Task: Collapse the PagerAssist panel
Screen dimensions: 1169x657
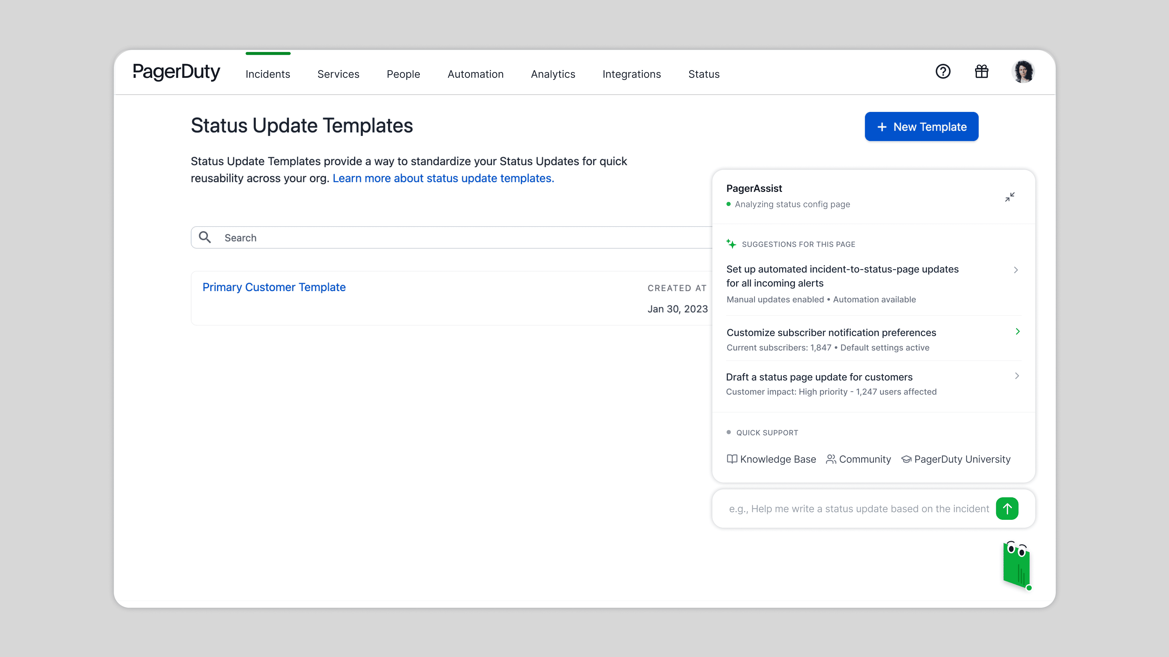Action: (x=1011, y=197)
